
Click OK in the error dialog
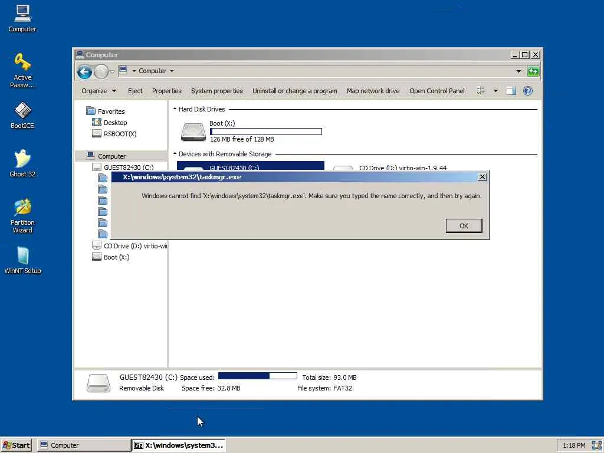point(464,226)
